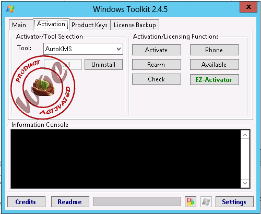
Task: Launch the green EZ-Activator button
Action: [x=215, y=80]
